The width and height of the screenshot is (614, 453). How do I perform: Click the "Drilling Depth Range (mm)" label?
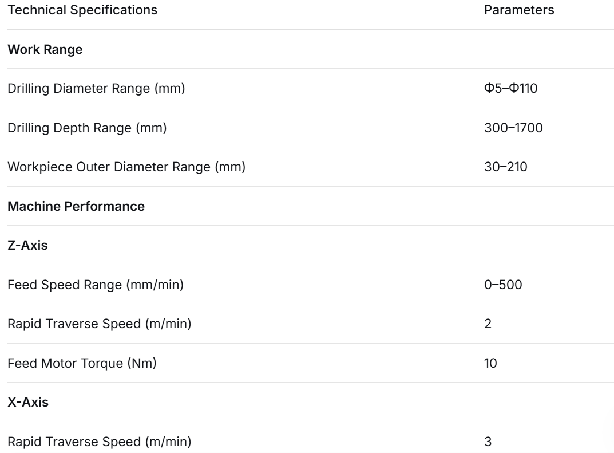click(x=87, y=128)
